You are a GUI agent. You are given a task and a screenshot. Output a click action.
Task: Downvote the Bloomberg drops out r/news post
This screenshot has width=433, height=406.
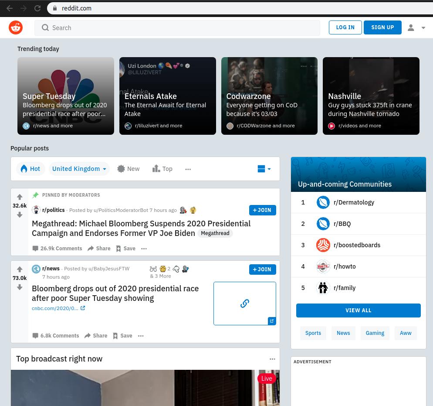point(20,287)
